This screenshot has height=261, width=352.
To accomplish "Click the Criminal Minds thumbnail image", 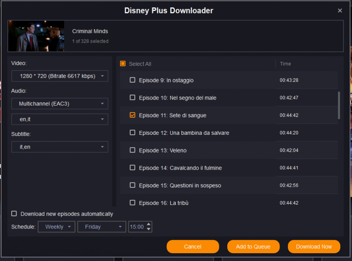I will 36,36.
